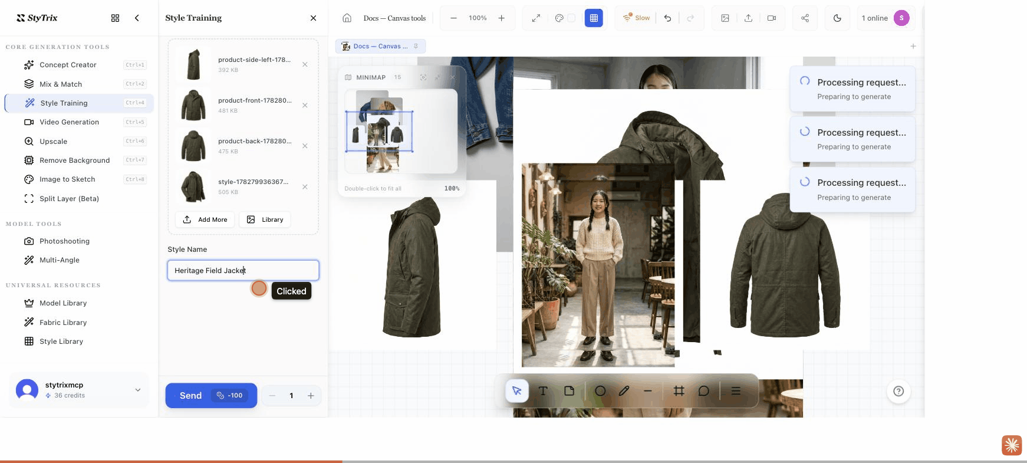Open the bottom toolbar more menu
The height and width of the screenshot is (463, 1027).
736,391
